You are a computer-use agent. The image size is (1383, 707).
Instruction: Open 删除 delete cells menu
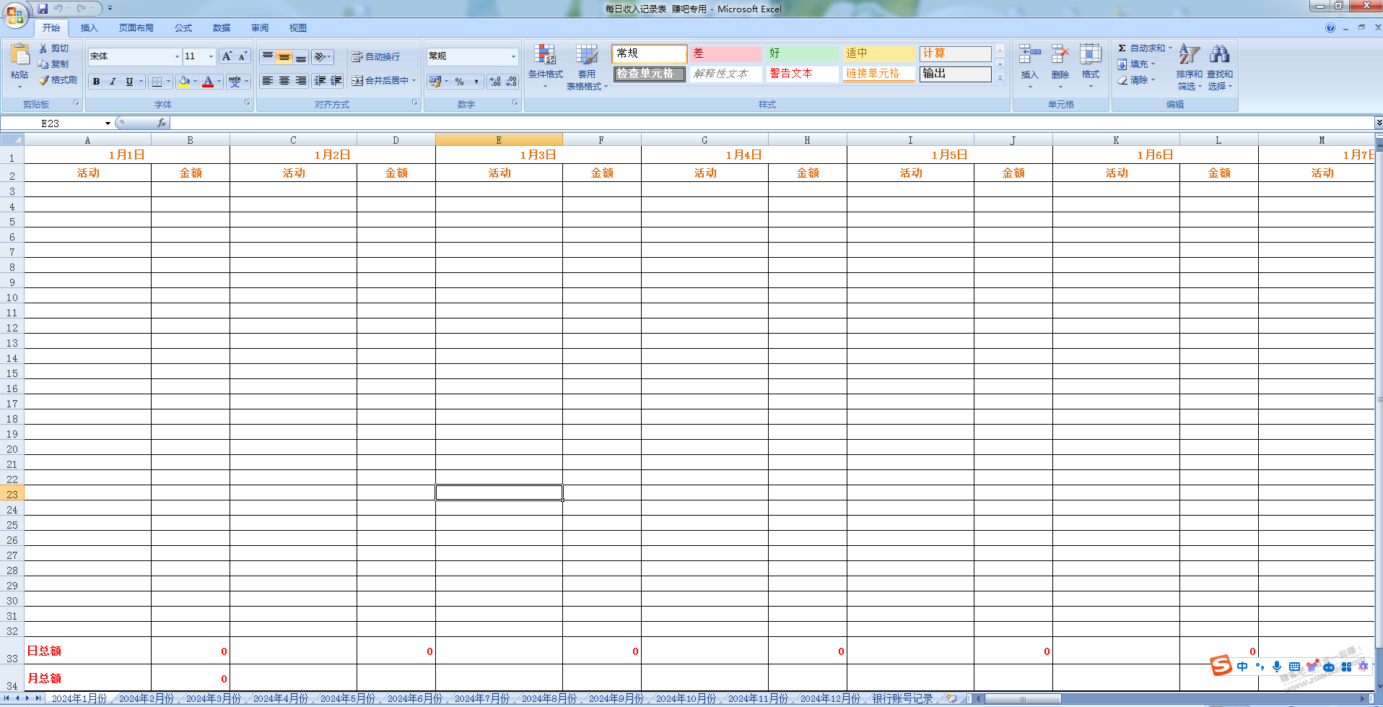pos(1060,66)
